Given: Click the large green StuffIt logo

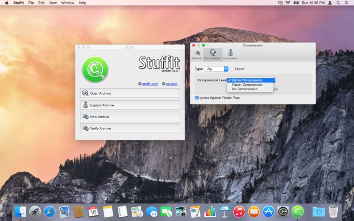Looking at the screenshot, I should click(95, 69).
